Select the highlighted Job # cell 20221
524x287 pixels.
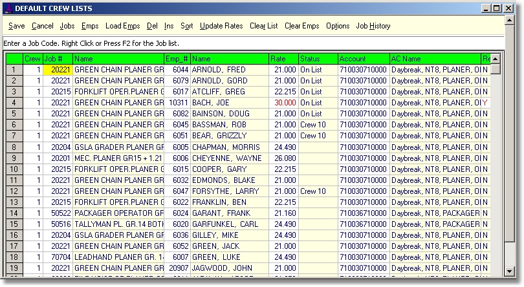58,69
